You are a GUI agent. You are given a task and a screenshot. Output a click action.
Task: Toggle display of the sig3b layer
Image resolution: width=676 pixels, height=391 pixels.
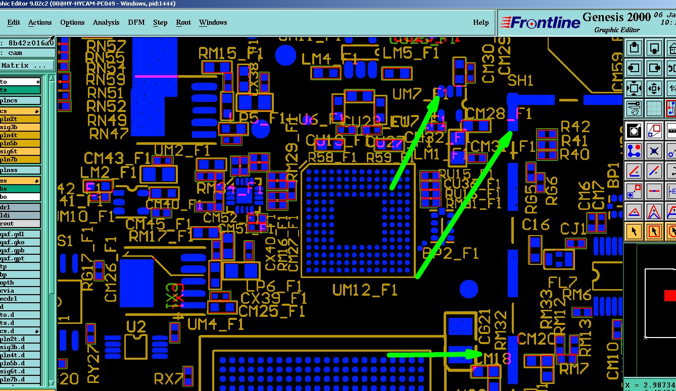20,127
